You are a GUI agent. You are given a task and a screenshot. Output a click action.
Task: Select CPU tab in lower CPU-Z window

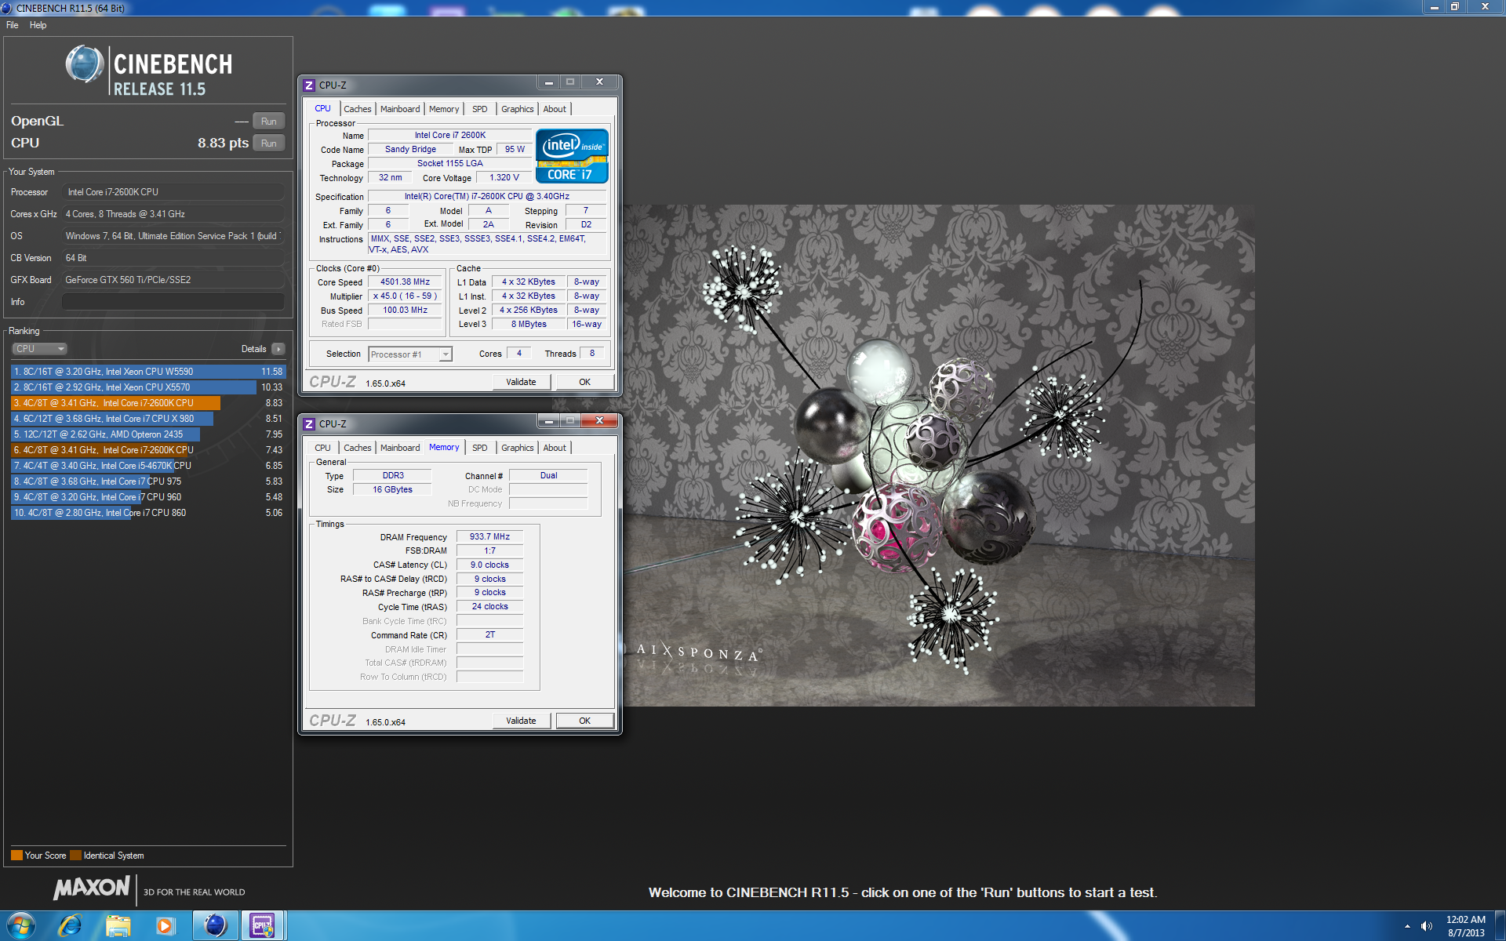[x=322, y=448]
